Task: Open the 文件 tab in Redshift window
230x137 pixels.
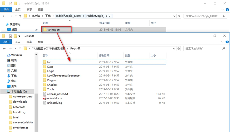Action: tap(6, 42)
